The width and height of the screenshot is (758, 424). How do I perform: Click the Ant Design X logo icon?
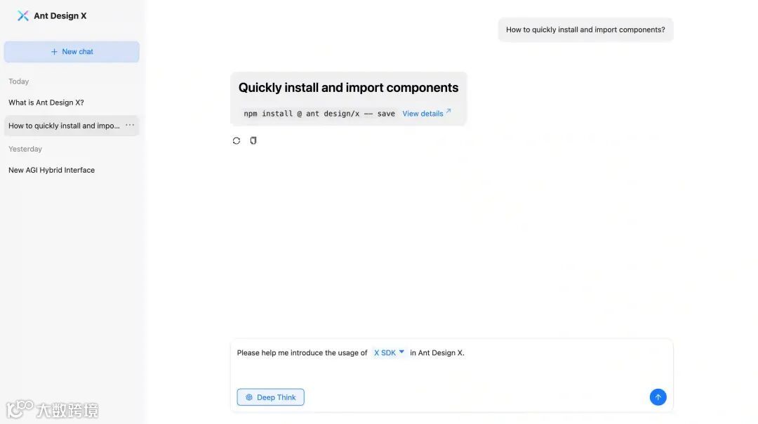22,16
